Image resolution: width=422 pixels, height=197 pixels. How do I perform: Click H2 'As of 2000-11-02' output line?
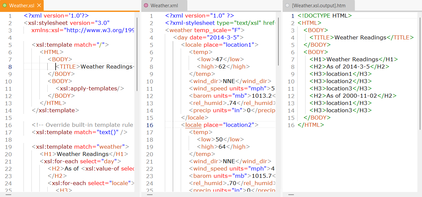coord(353,96)
